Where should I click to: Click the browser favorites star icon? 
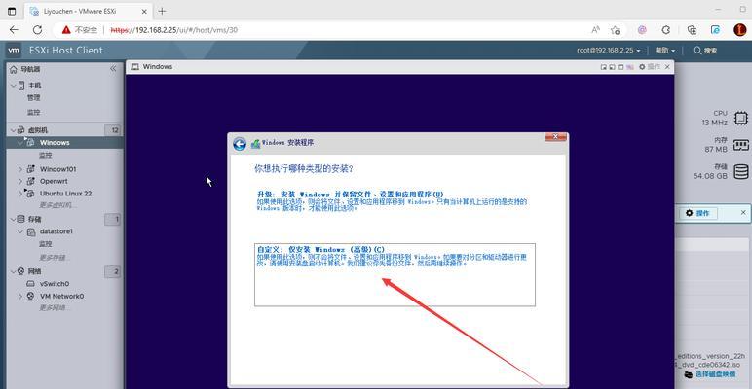616,30
